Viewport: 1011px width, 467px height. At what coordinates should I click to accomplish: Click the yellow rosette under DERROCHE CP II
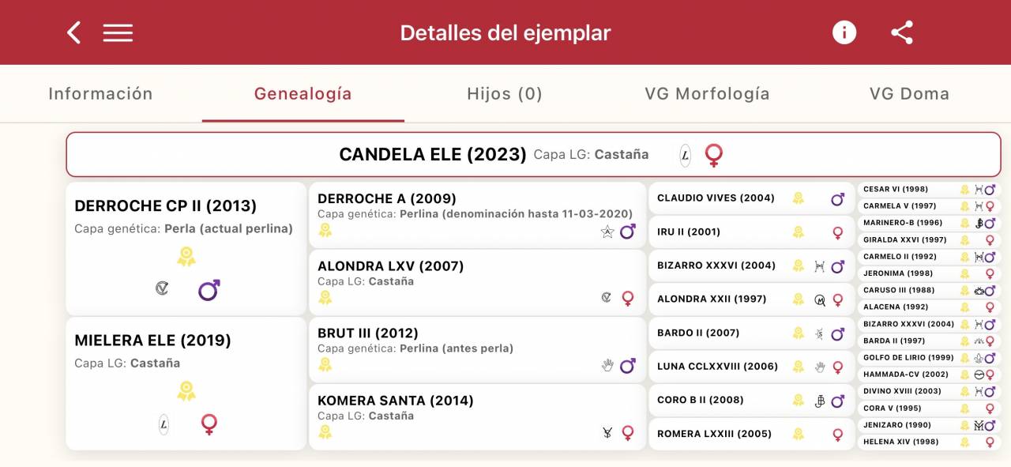pyautogui.click(x=186, y=256)
